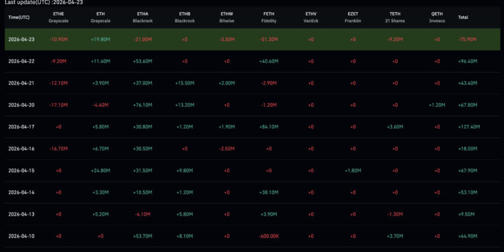This screenshot has width=504, height=252.
Task: Click the +127.40M total value
Action: coord(469,126)
